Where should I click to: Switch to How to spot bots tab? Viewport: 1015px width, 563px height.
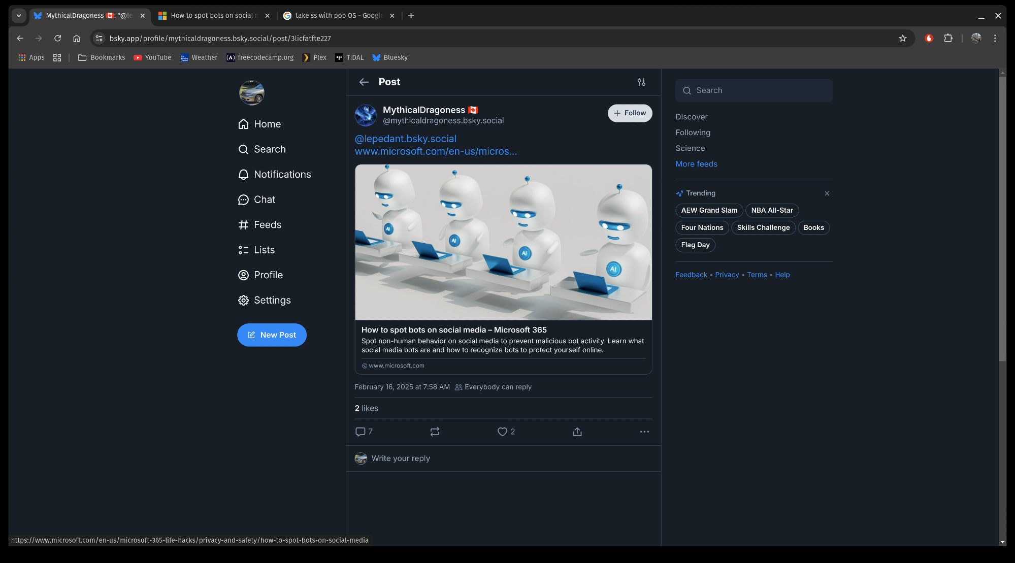click(x=213, y=16)
